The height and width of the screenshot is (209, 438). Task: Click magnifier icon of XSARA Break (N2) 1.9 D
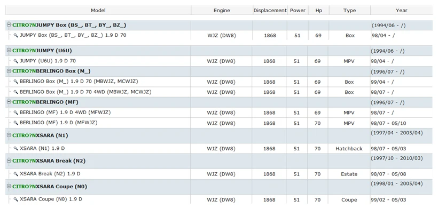(16, 174)
